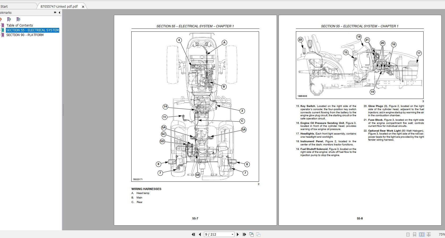Switch to continuous single page layout
Image resolution: width=445 pixels, height=238 pixels.
click(x=415, y=235)
